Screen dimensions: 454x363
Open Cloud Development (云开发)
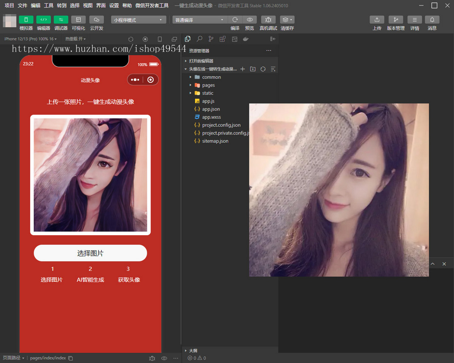(96, 20)
